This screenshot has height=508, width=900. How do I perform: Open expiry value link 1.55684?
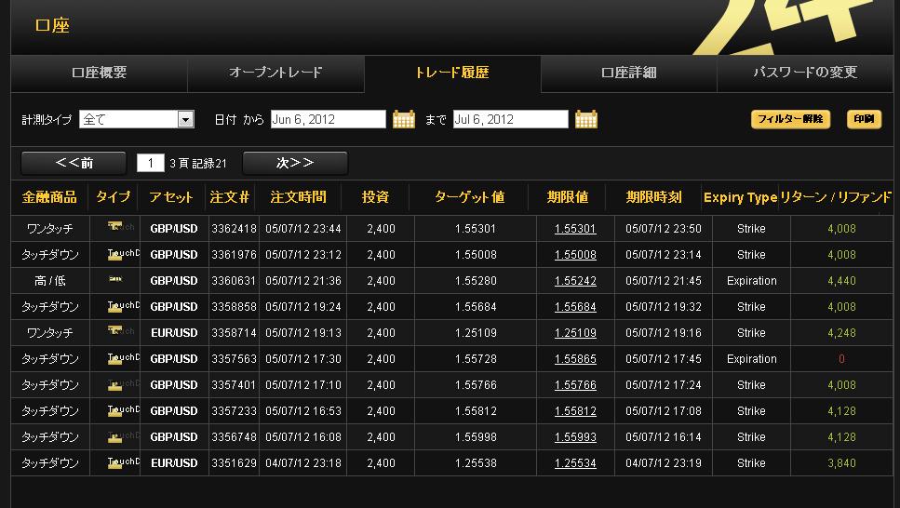[x=575, y=306]
